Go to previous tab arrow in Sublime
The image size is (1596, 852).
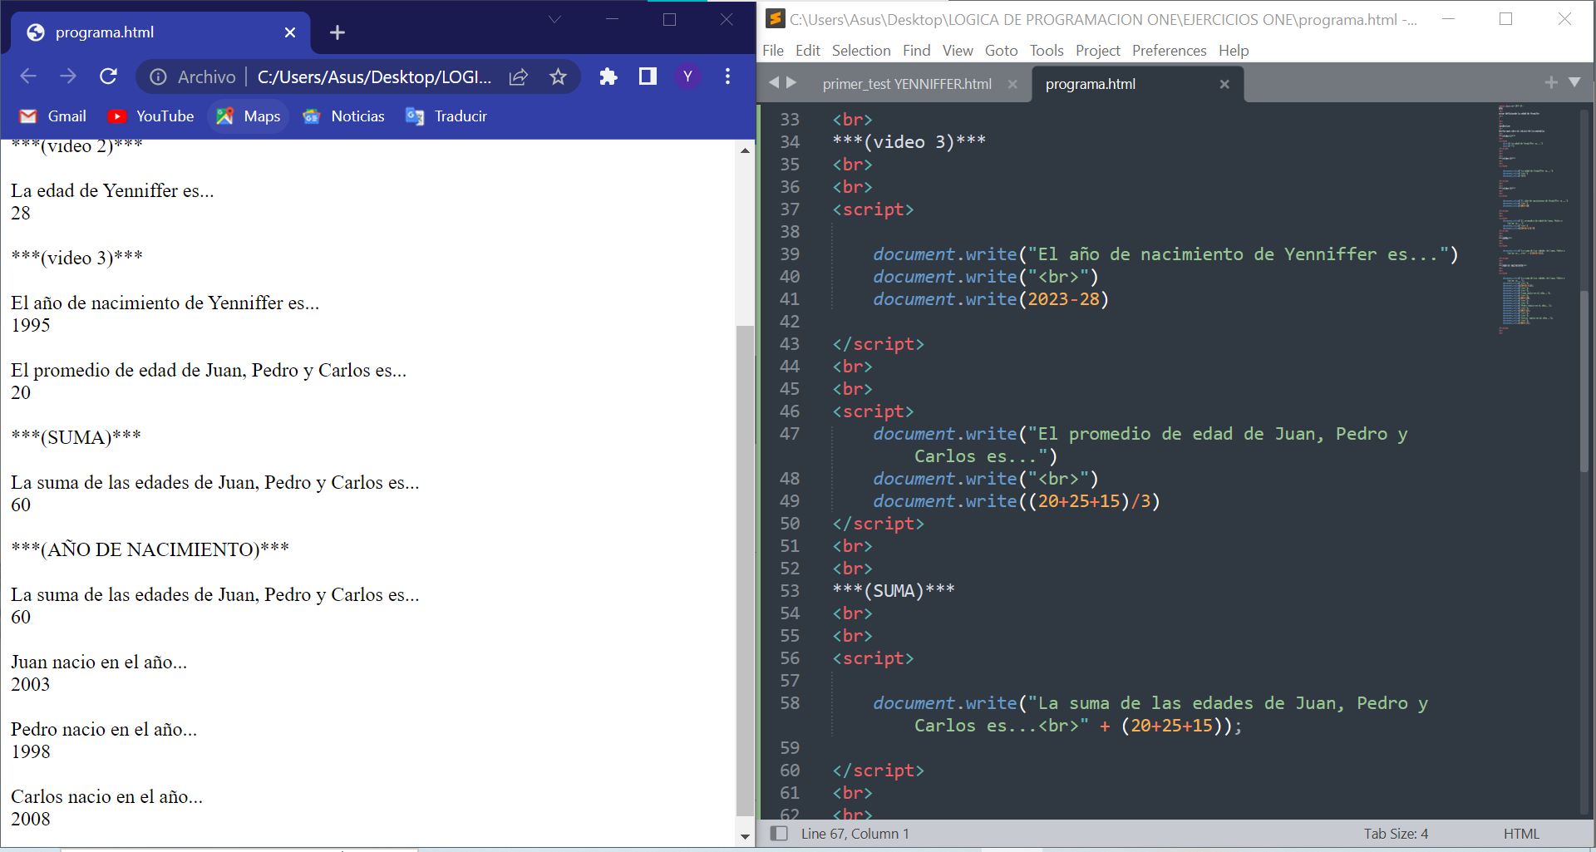pos(774,82)
